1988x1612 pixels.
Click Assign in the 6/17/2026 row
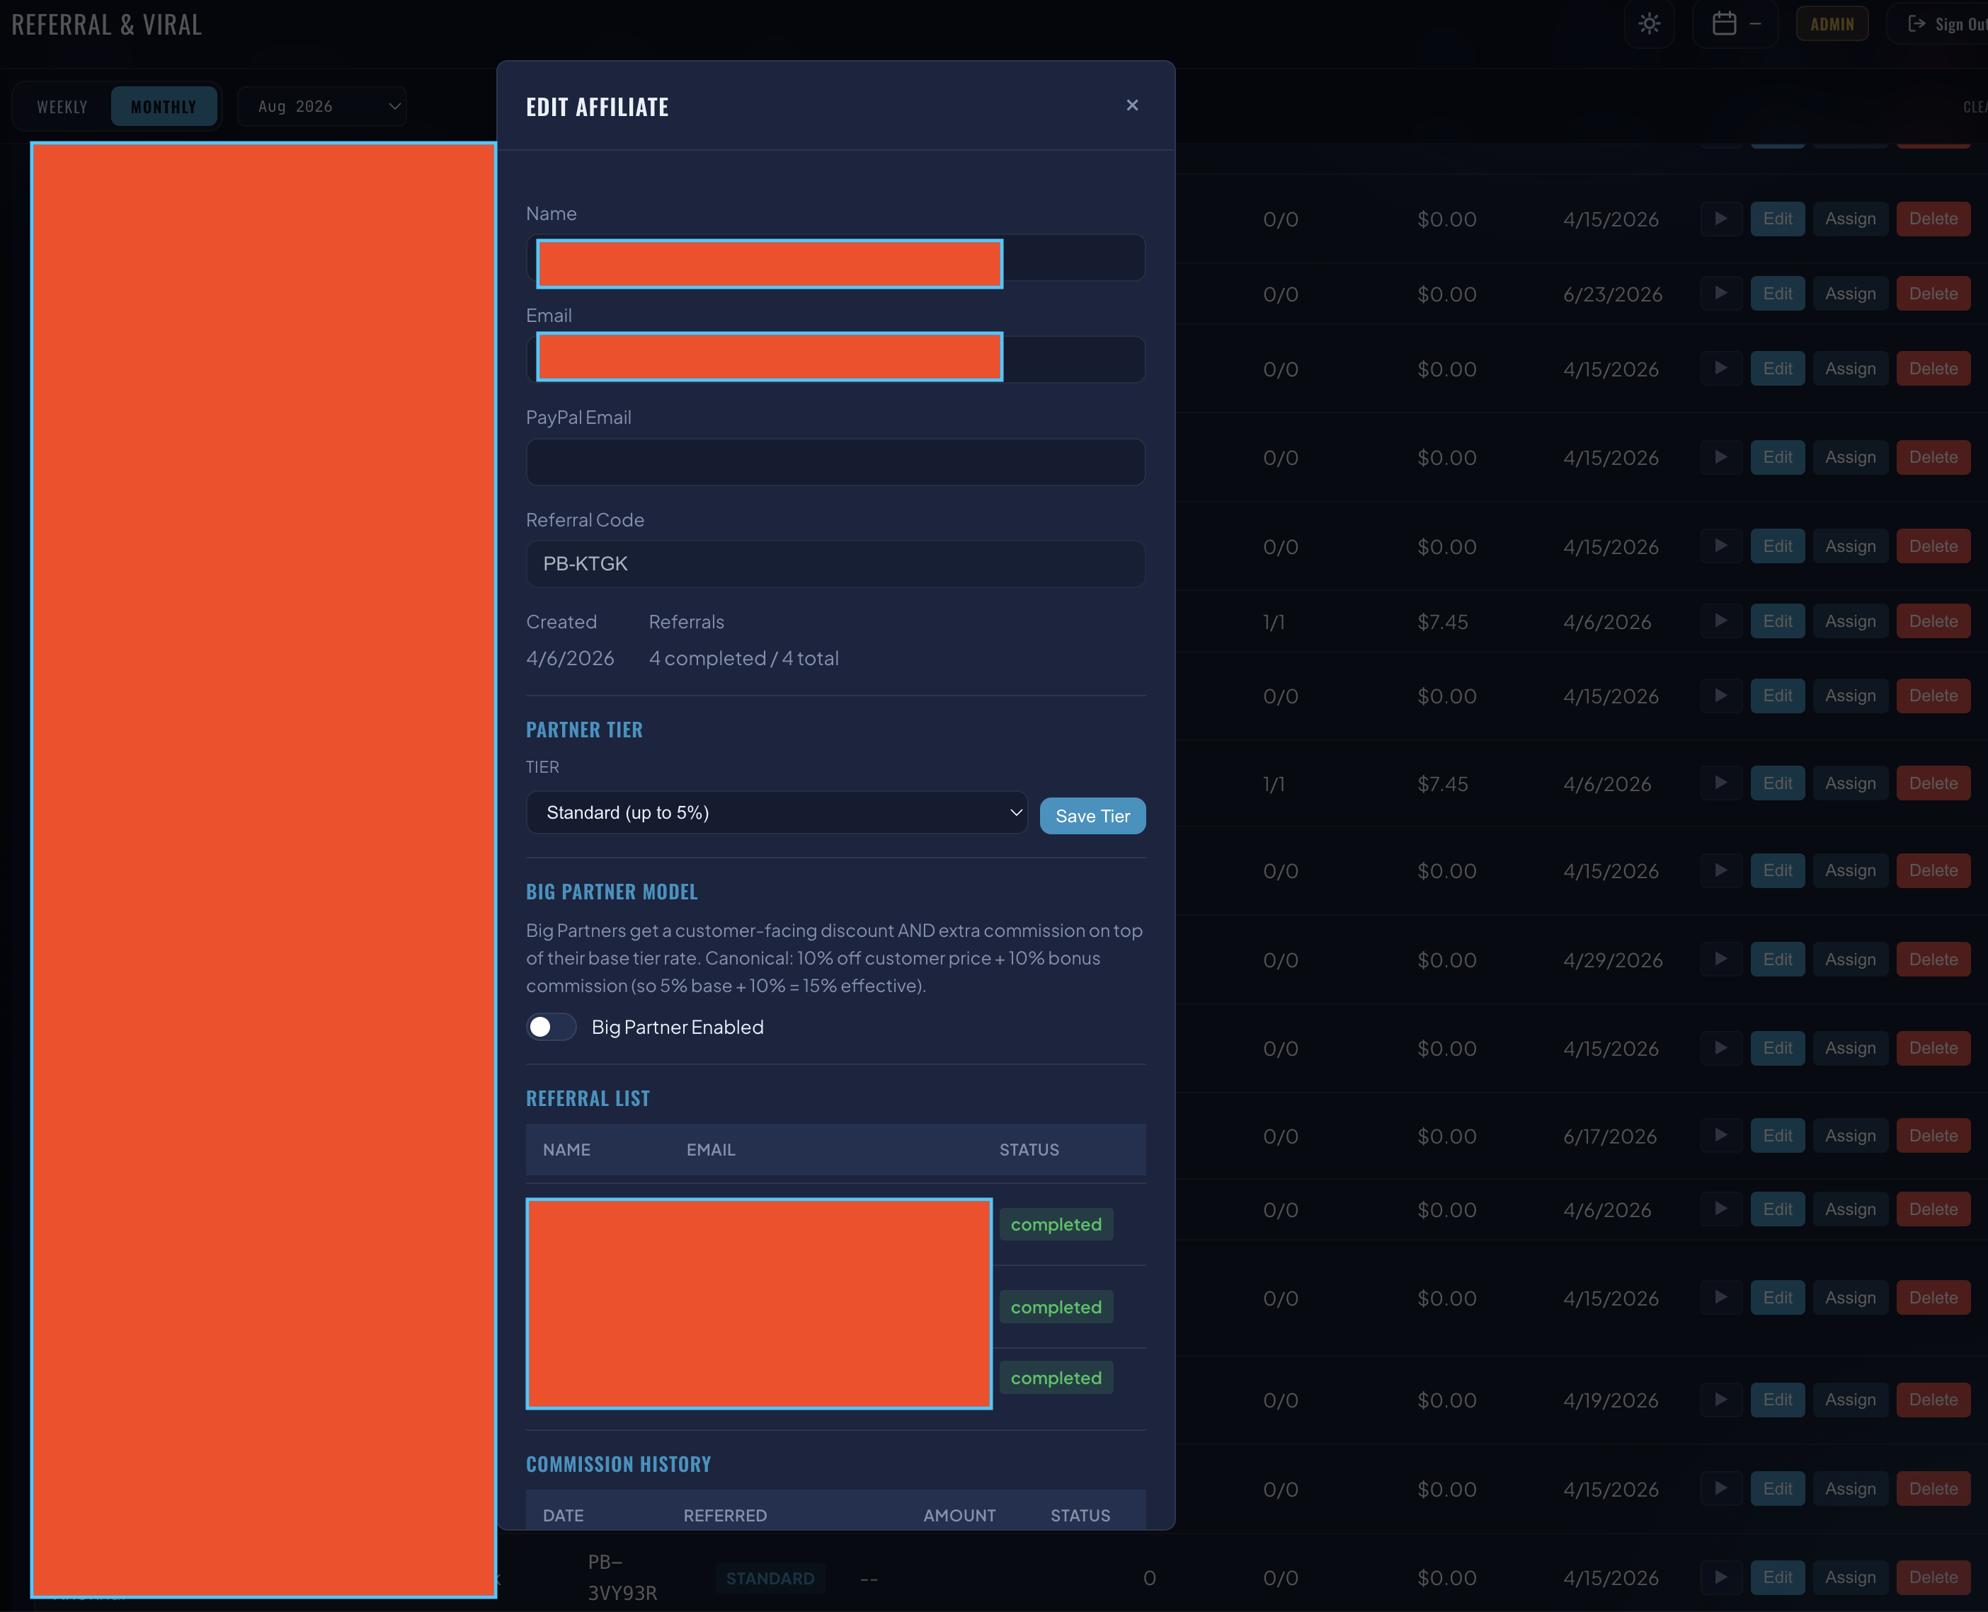(1849, 1136)
